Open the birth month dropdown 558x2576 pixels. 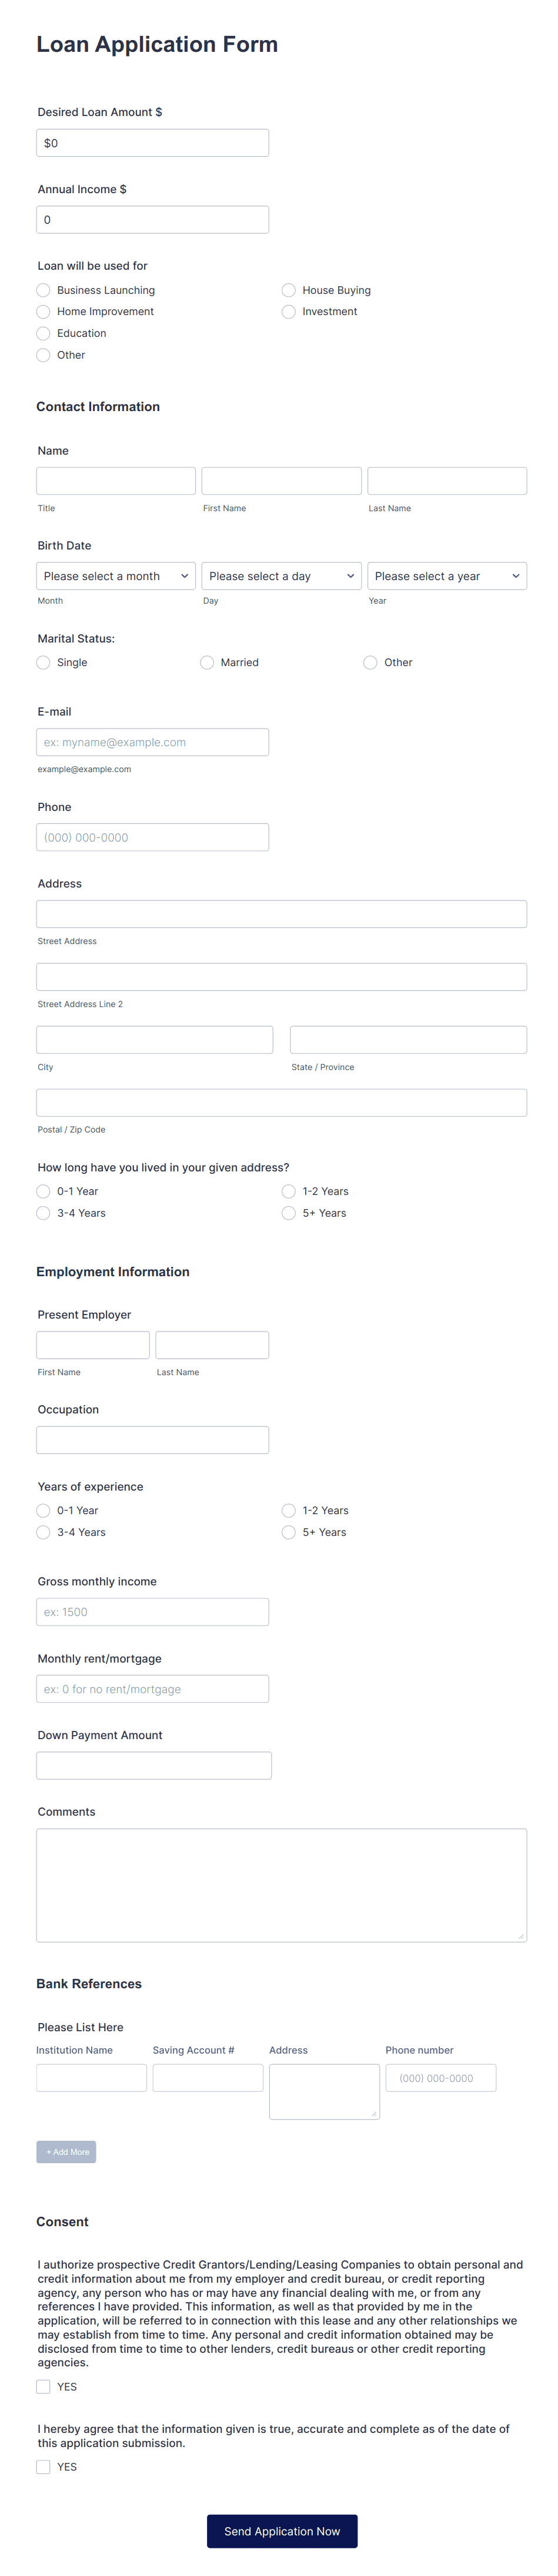click(115, 576)
